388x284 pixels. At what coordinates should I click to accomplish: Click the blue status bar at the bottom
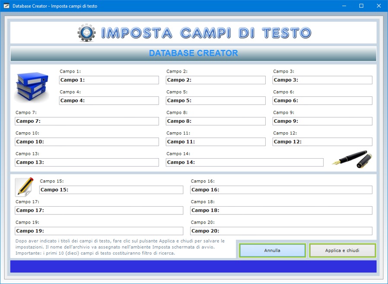click(193, 266)
